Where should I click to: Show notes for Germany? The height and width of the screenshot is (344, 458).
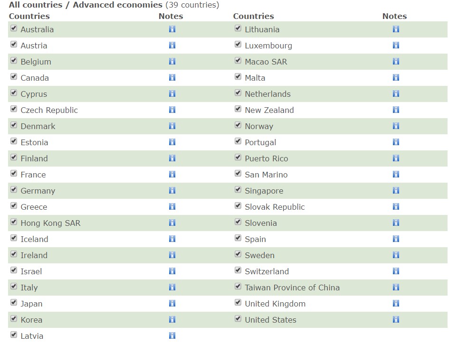[x=172, y=190]
